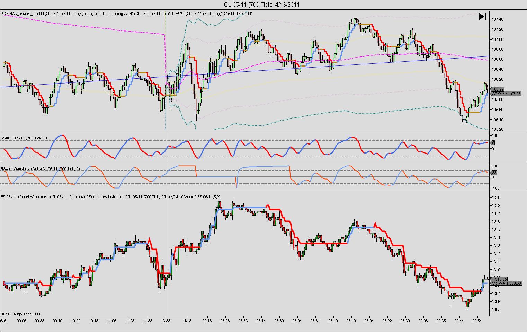Click the 09:54 time axis label

point(477,321)
